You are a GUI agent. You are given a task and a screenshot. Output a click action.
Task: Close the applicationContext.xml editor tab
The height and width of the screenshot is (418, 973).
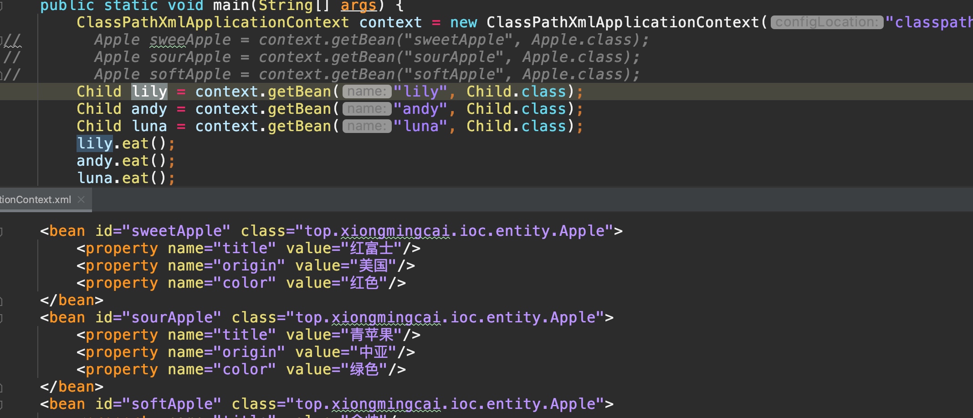point(81,199)
